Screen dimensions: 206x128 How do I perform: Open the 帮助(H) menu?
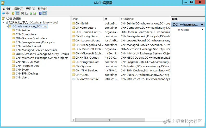point(42,9)
